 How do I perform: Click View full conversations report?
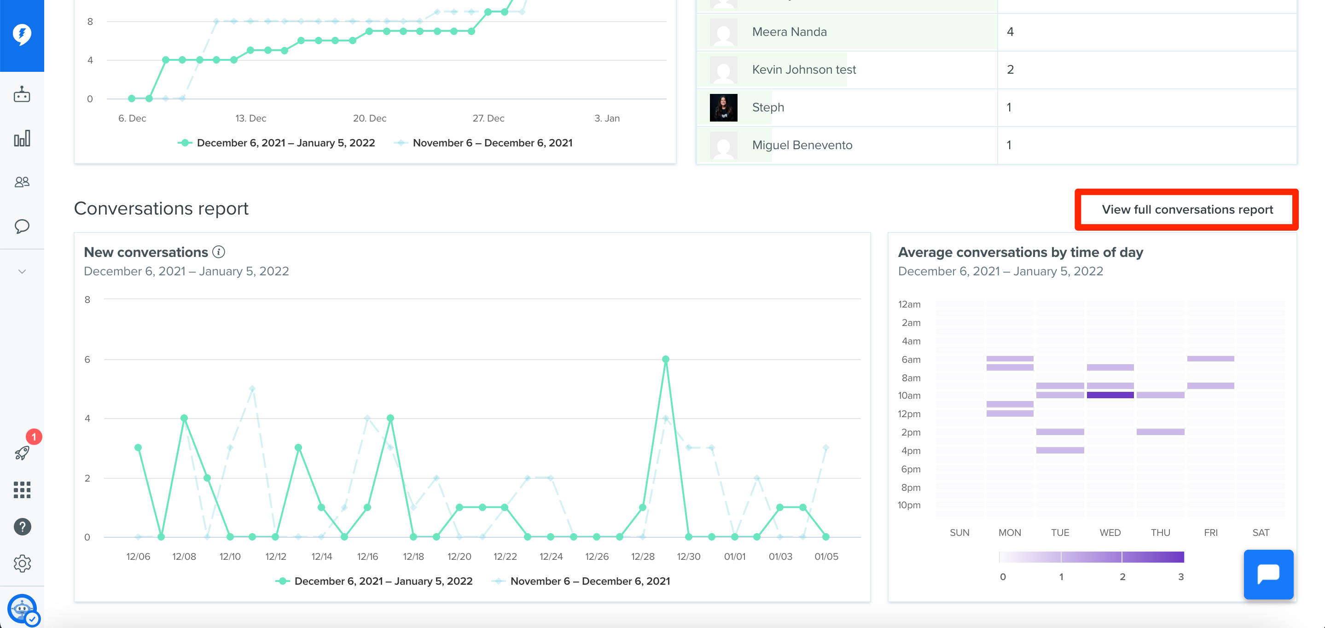coord(1186,210)
